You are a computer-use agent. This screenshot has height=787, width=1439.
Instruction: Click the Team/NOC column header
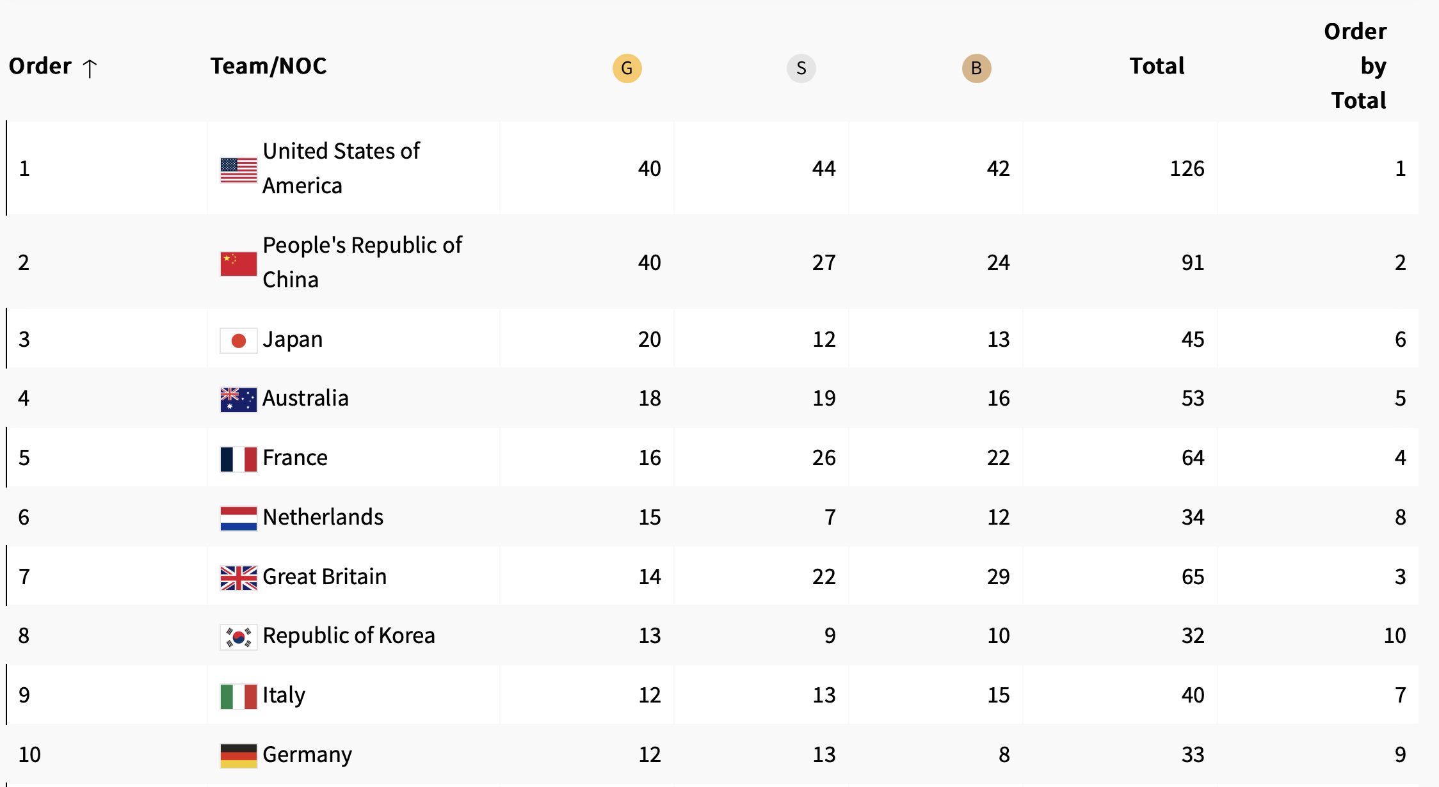tap(268, 67)
